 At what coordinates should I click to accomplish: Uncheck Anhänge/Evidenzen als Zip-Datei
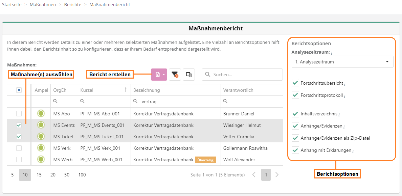coord(295,138)
